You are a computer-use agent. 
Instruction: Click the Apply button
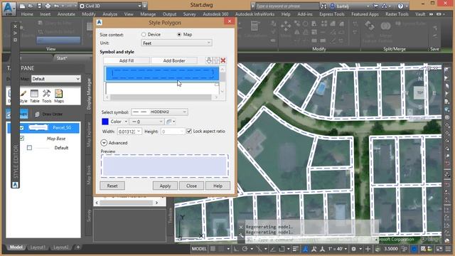tap(165, 186)
